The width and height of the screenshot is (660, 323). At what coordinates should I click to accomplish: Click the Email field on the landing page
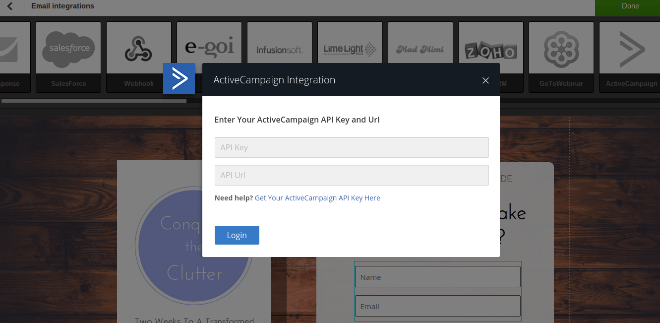click(437, 306)
